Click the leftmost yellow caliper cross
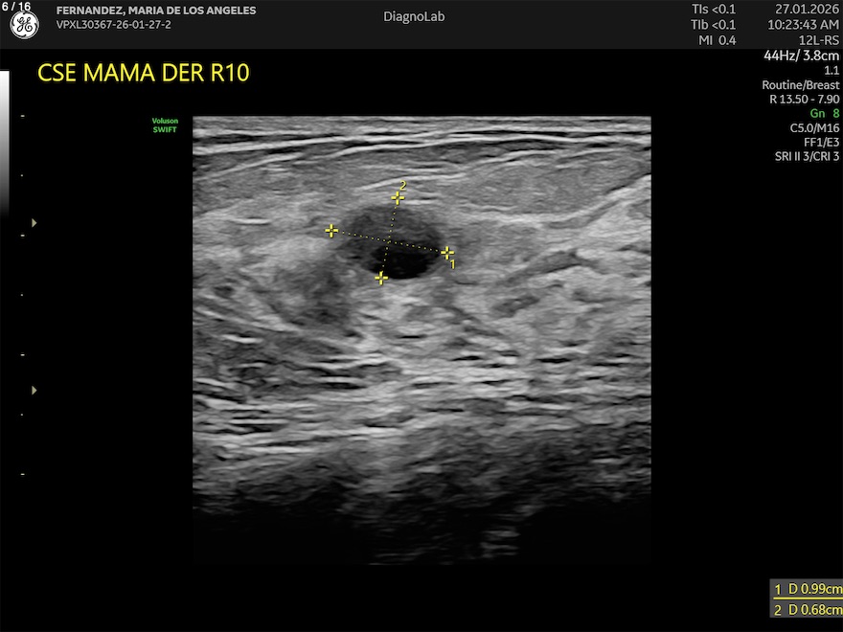The image size is (843, 632). tap(331, 231)
